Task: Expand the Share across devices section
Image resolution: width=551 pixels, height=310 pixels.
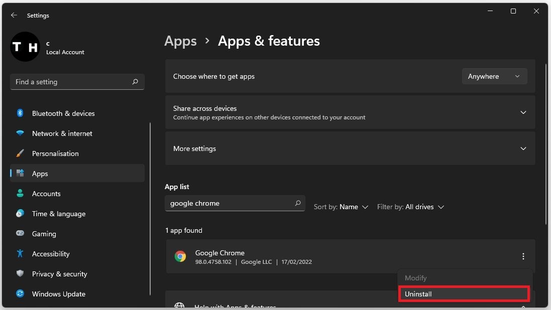Action: (x=523, y=112)
